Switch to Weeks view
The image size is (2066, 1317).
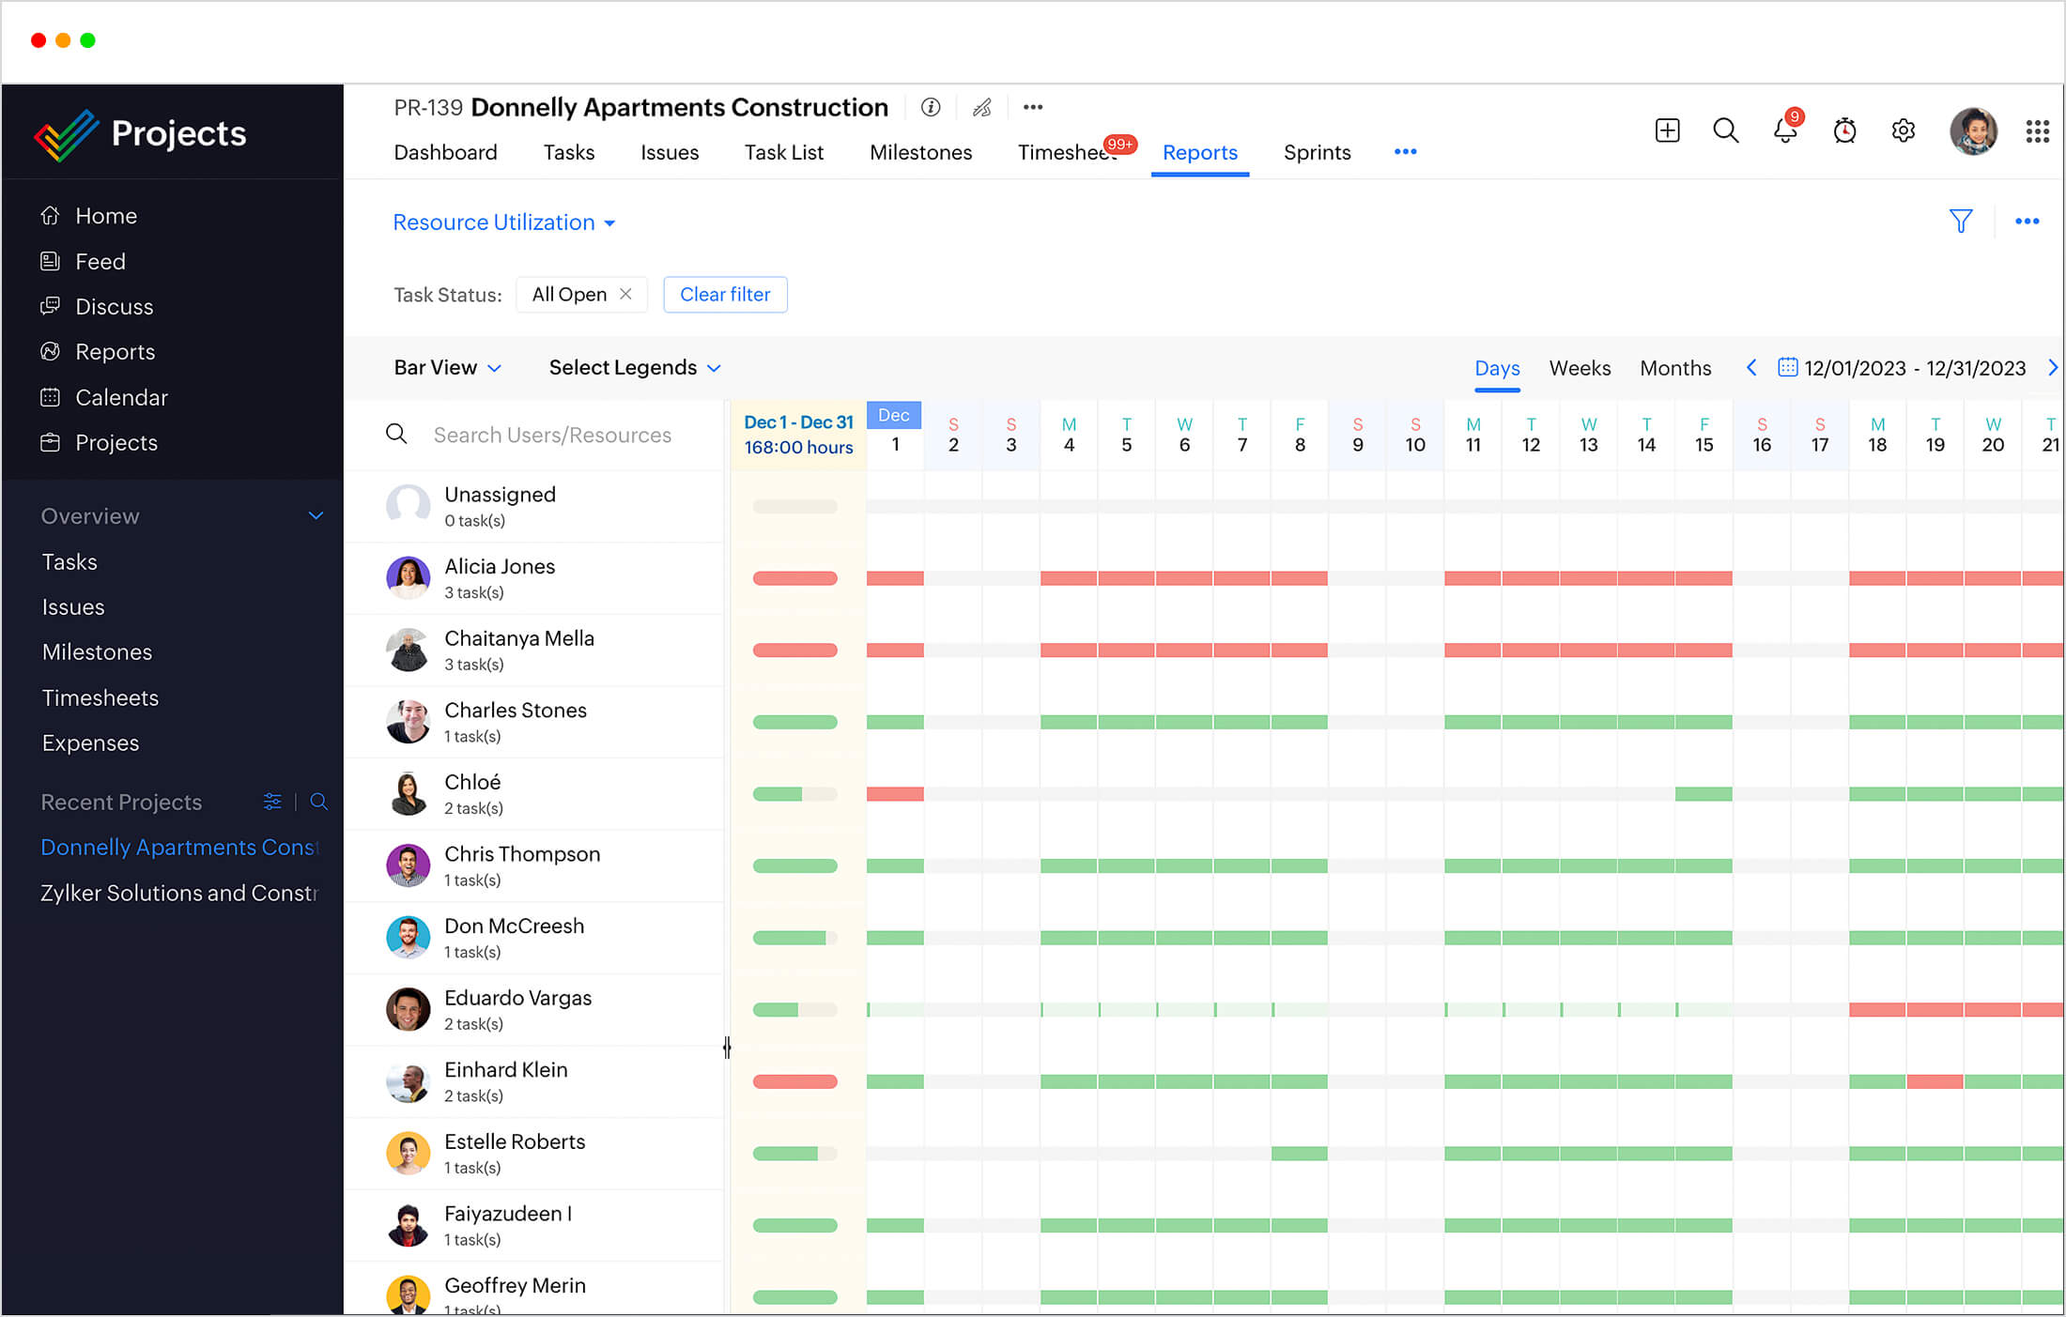pyautogui.click(x=1578, y=366)
